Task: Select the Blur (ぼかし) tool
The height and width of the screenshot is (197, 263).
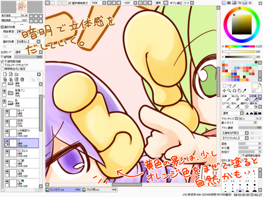Action: [x=235, y=105]
